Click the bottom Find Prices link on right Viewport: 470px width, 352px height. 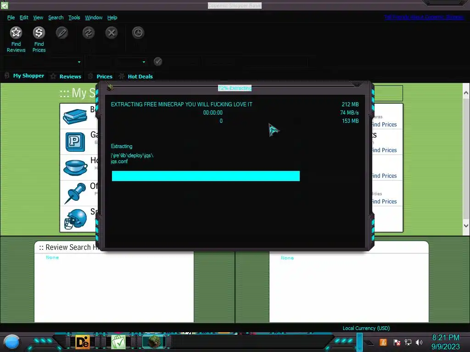pos(384,202)
